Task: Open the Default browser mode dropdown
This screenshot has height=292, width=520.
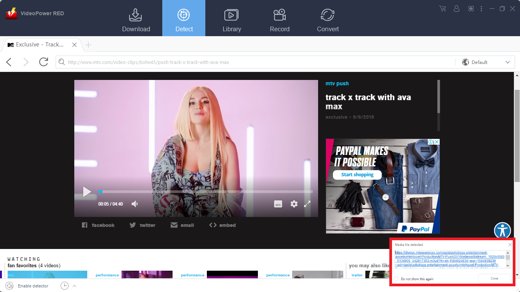Action: (485, 62)
